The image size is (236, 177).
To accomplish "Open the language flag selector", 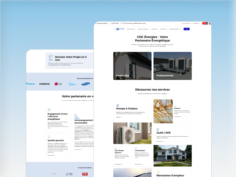I will (206, 23).
